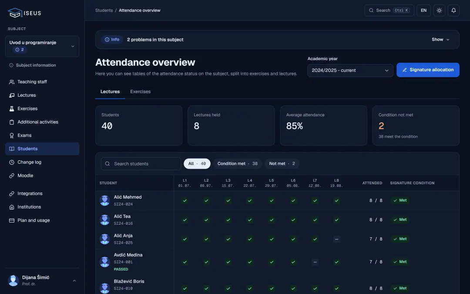Click avatar of Avdić Medina
The width and height of the screenshot is (470, 294).
click(x=104, y=262)
